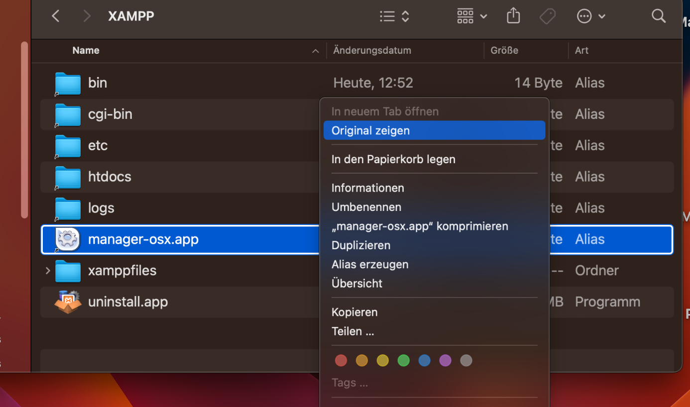Viewport: 690px width, 407px height.
Task: Click the manager-osx.app gear icon
Action: pyautogui.click(x=68, y=239)
